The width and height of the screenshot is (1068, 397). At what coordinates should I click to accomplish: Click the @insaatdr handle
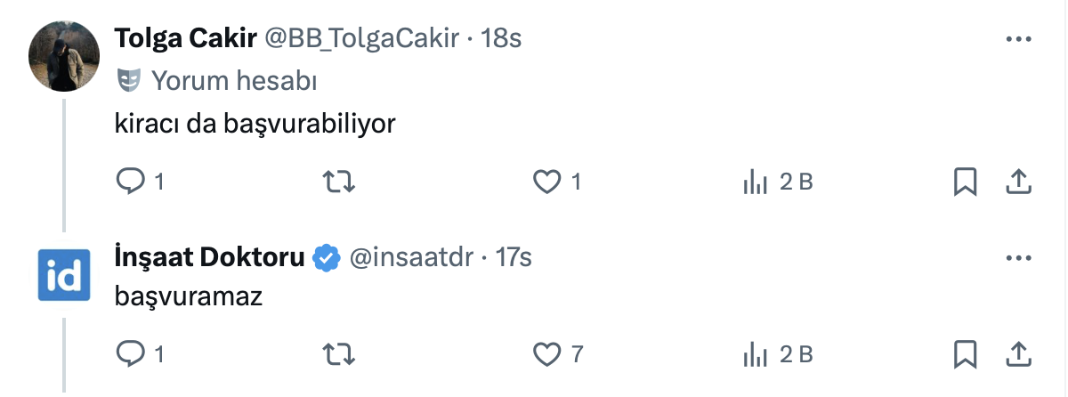[x=411, y=258]
